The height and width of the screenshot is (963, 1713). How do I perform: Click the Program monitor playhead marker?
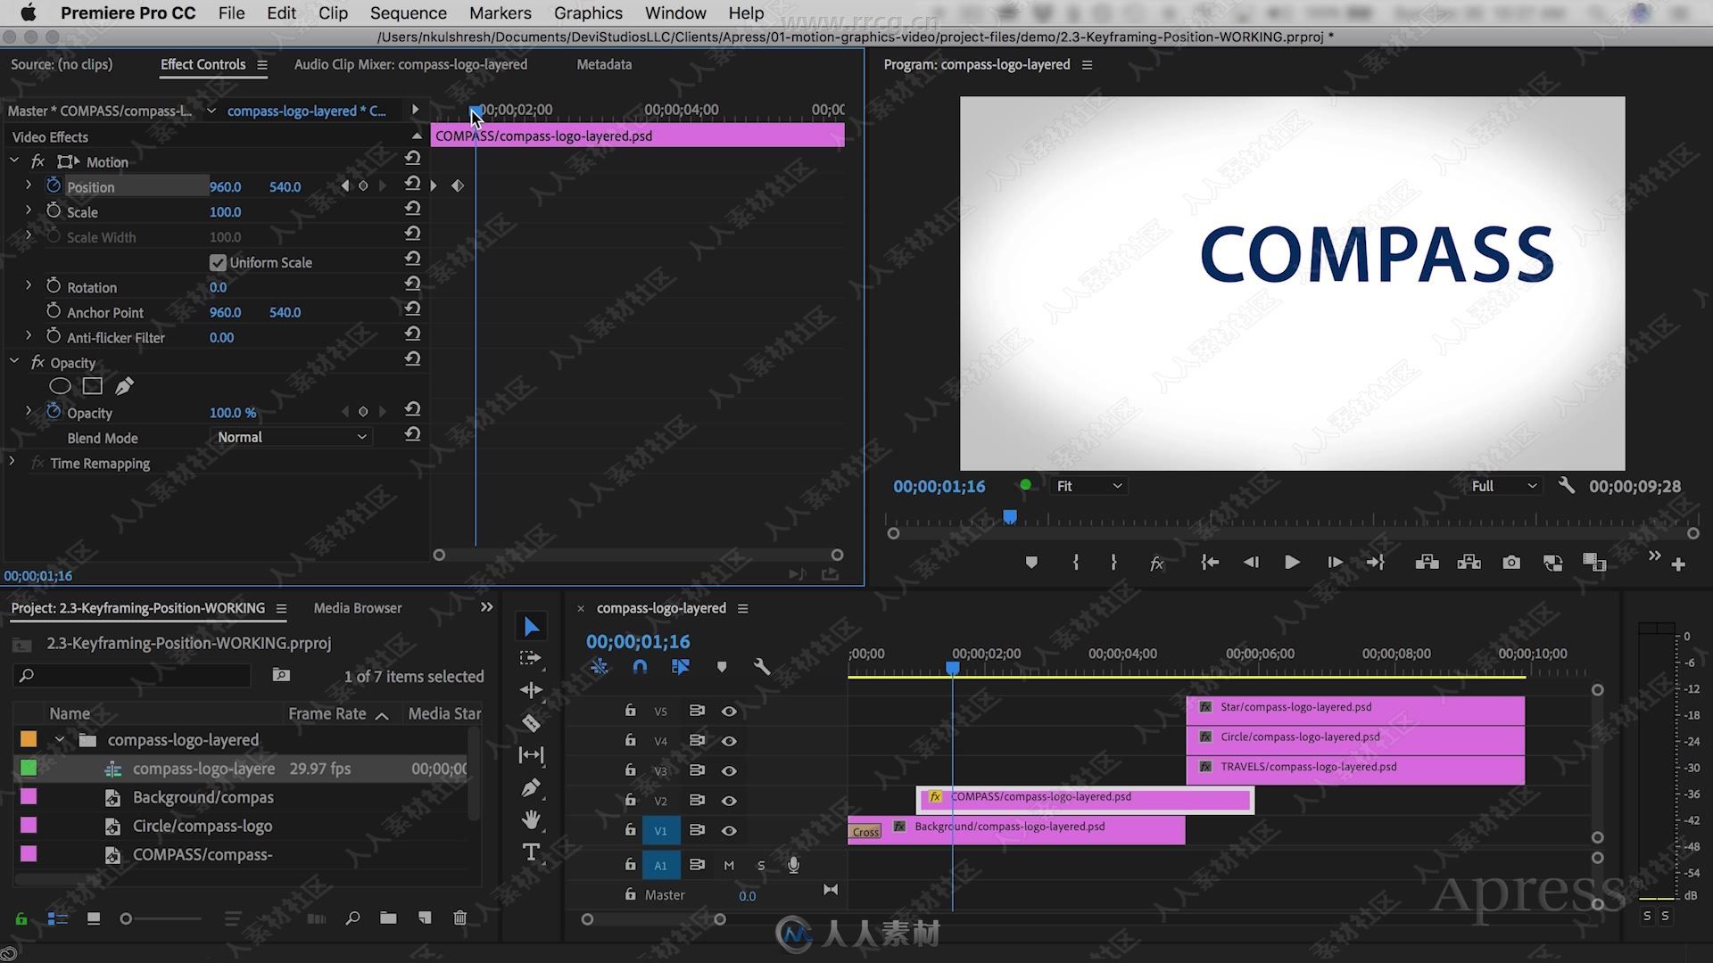coord(1010,517)
